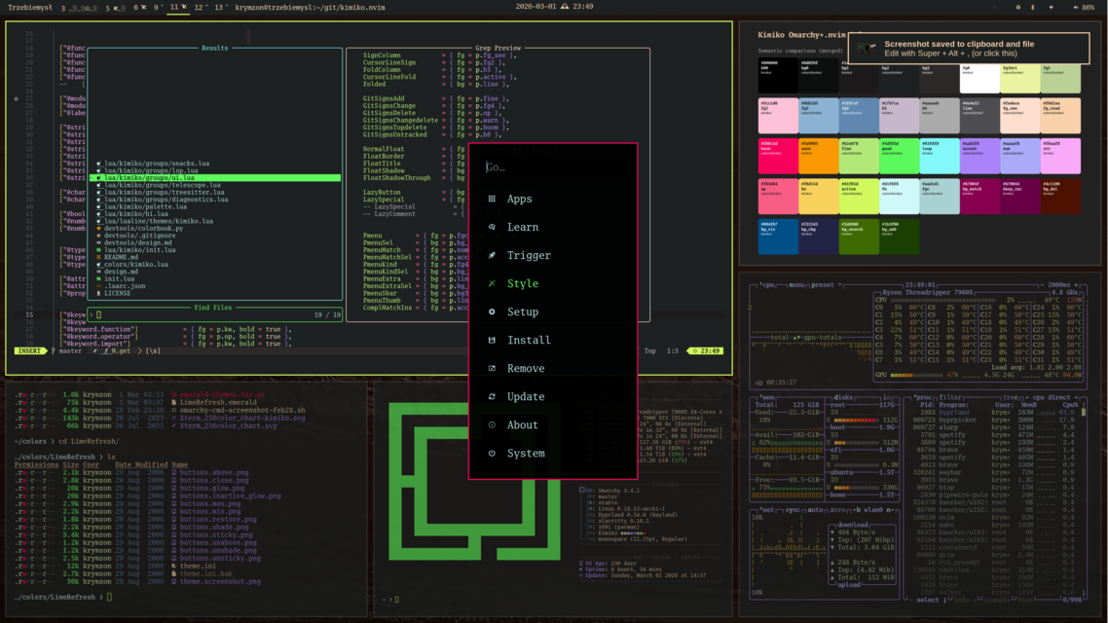Click Python icon beside devtools/colorbook.py
1108x623 pixels.
tap(99, 228)
